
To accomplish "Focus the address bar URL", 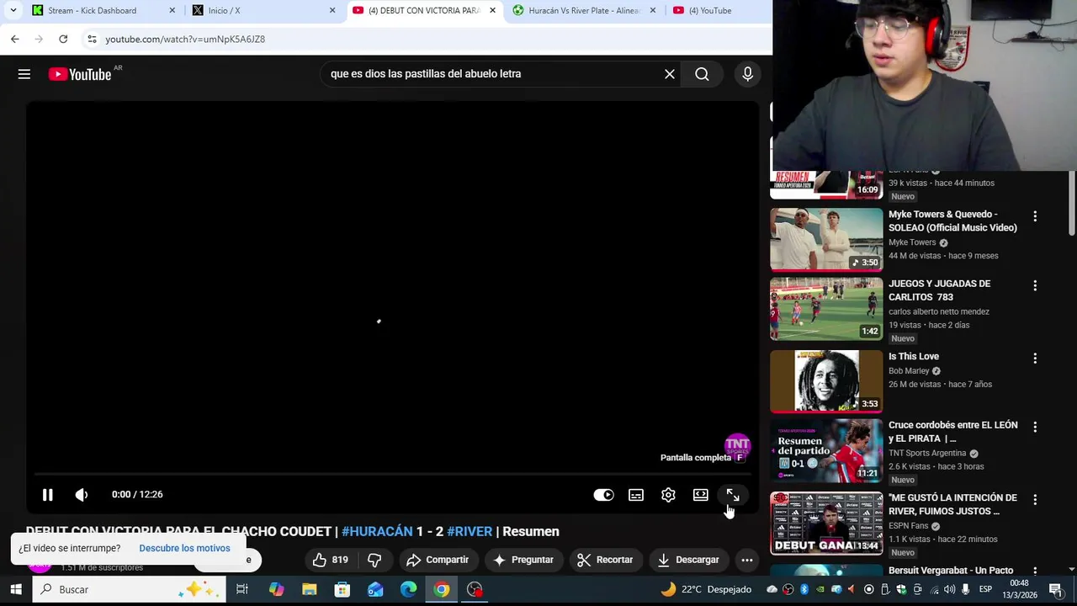I will click(x=185, y=40).
